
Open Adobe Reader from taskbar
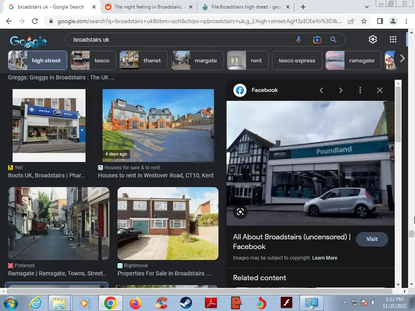pyautogui.click(x=211, y=303)
